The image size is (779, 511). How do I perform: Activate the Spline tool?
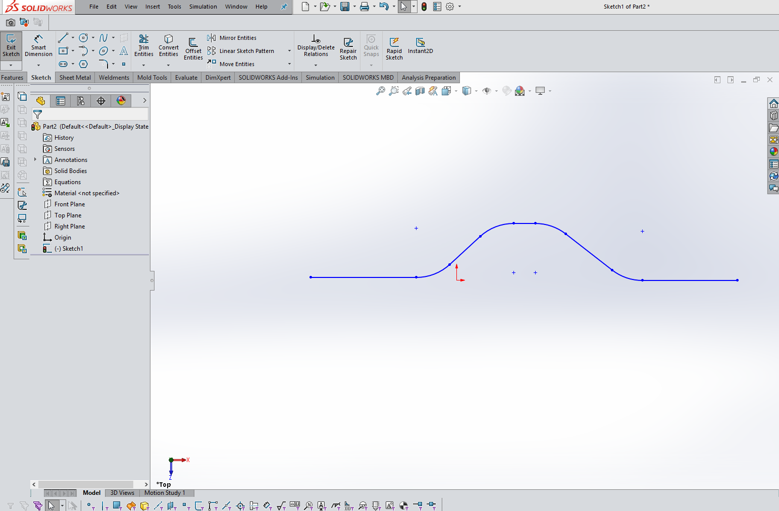click(x=104, y=37)
